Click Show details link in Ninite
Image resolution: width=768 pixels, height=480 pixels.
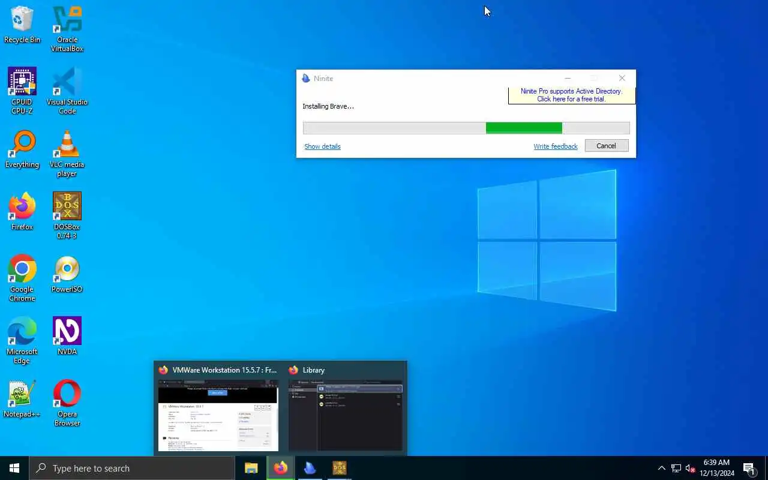(322, 146)
